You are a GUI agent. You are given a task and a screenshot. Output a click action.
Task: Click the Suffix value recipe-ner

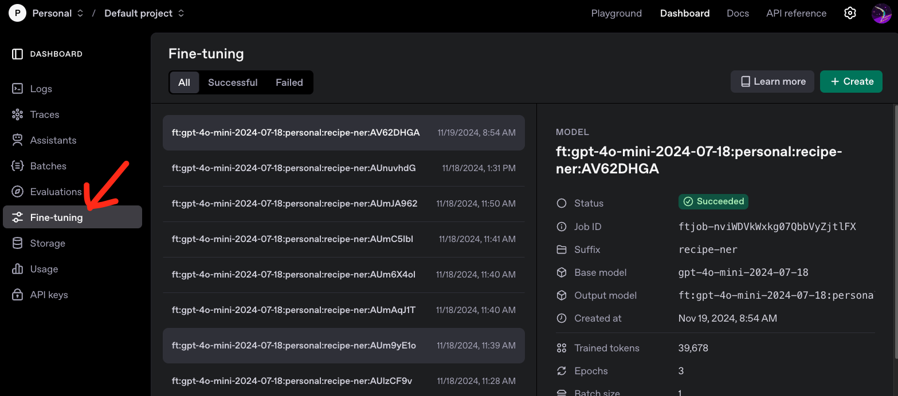[708, 250]
